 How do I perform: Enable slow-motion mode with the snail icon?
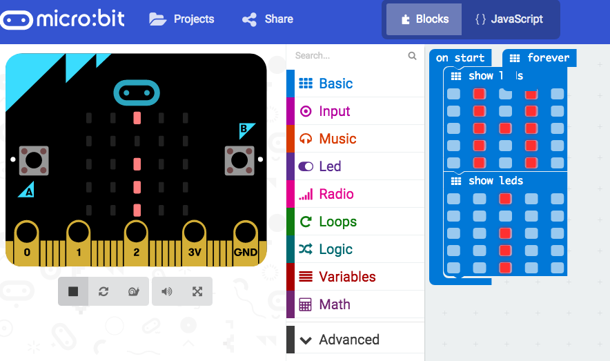coord(134,291)
